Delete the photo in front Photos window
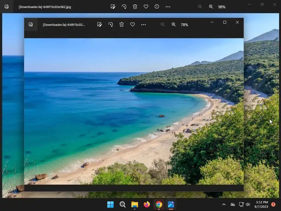Screen dimensions: 281x211 pos(122,24)
